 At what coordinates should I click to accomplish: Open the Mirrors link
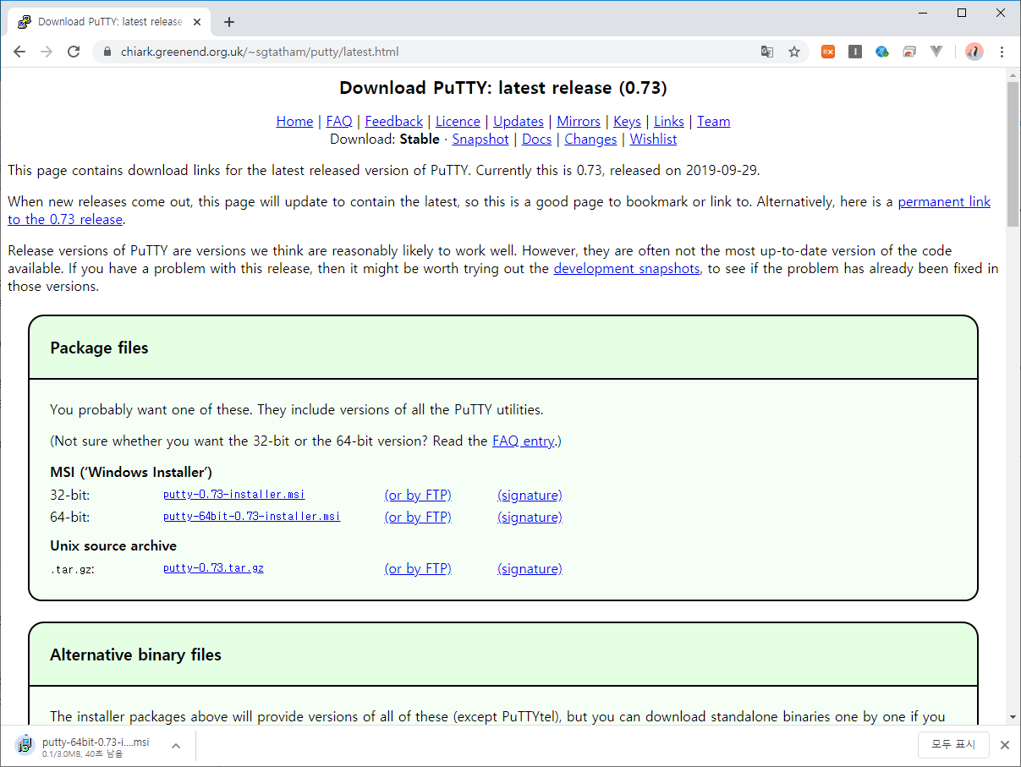(x=579, y=122)
